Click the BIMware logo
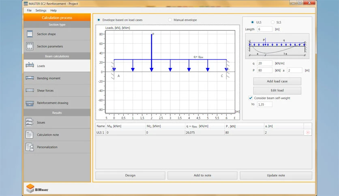 [x=37, y=188]
